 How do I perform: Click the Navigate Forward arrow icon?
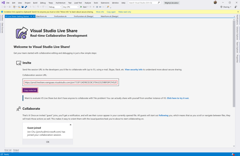[x=10, y=7]
